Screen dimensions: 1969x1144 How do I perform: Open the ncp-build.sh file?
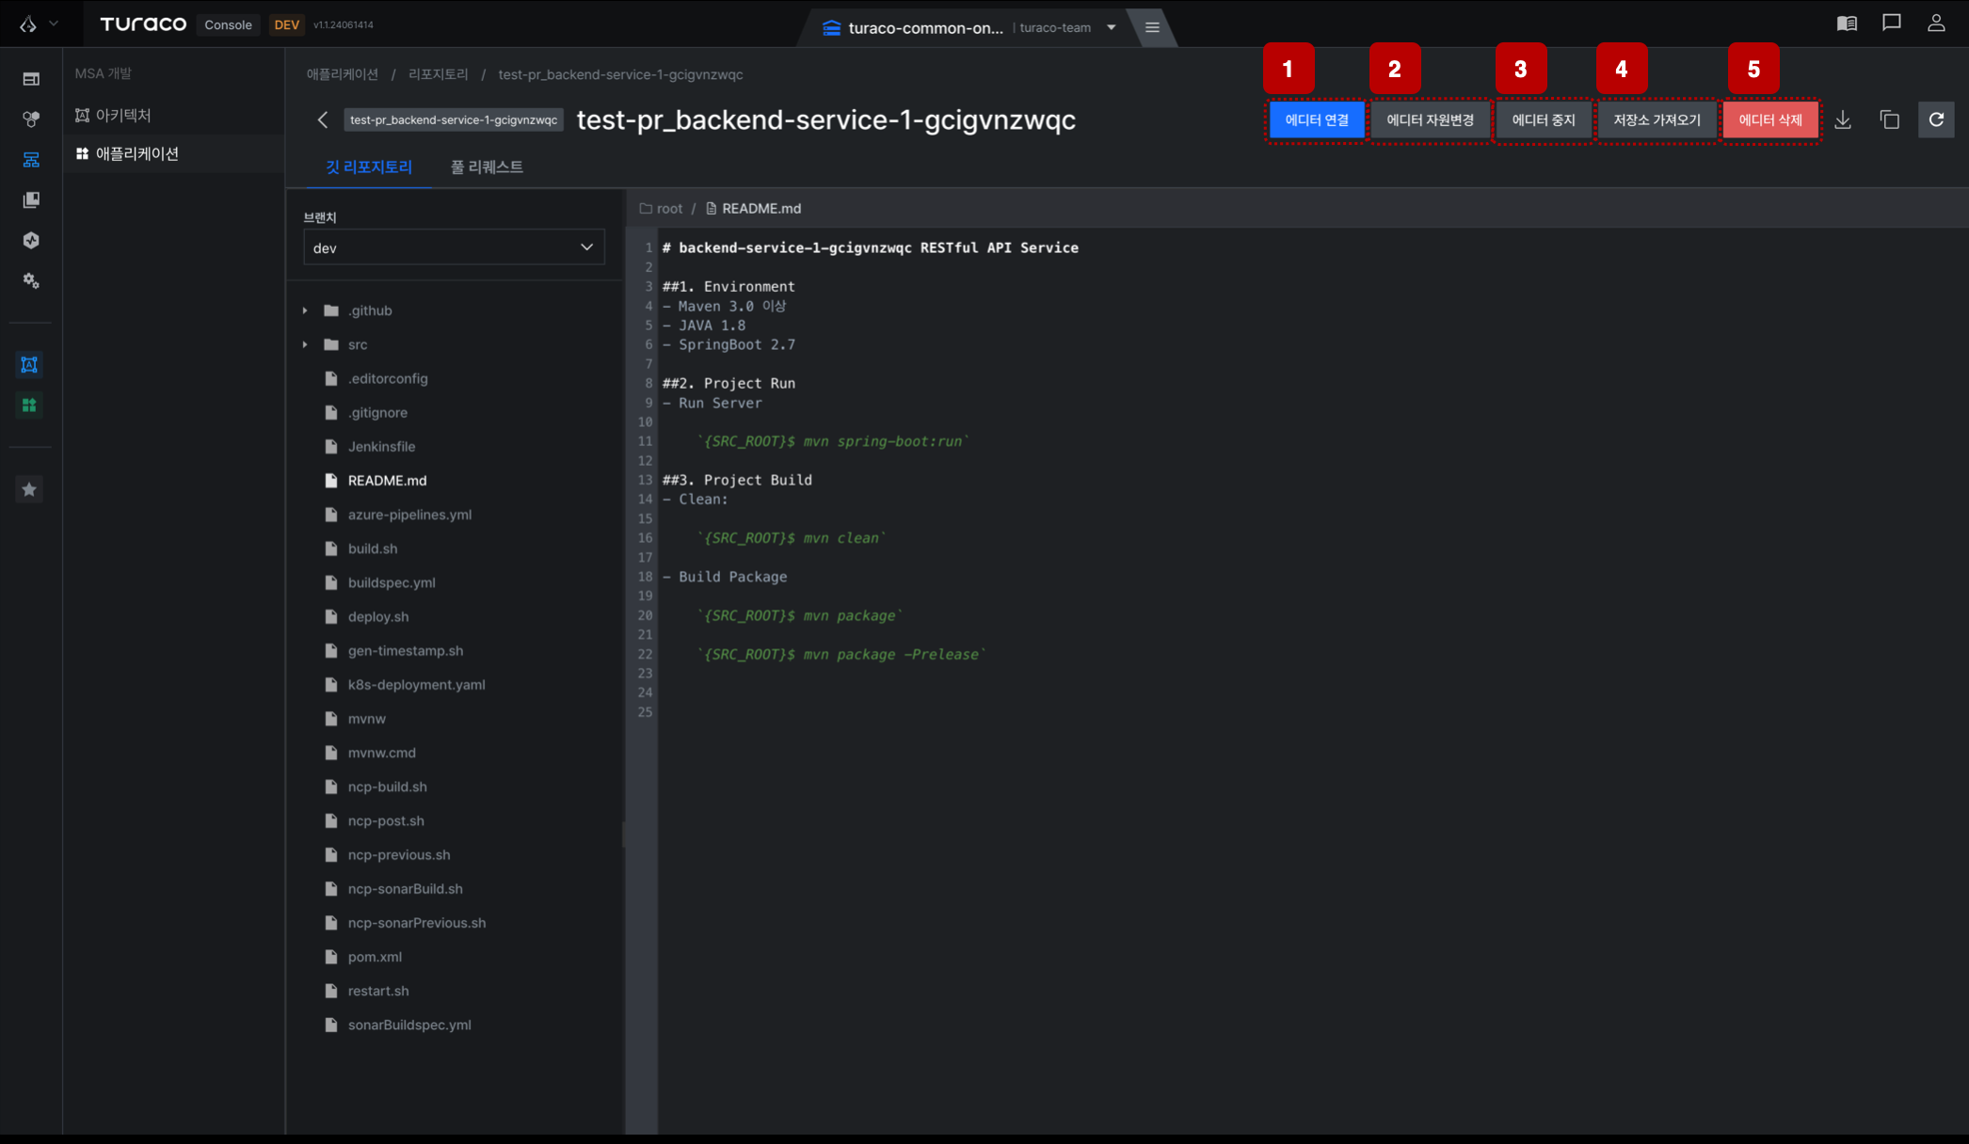388,786
